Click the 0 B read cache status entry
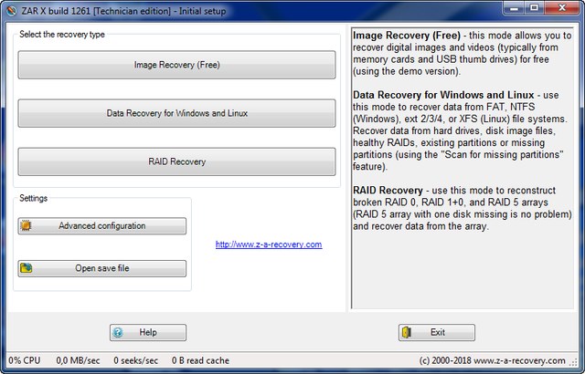Viewport: 585px width, 374px height. point(201,360)
